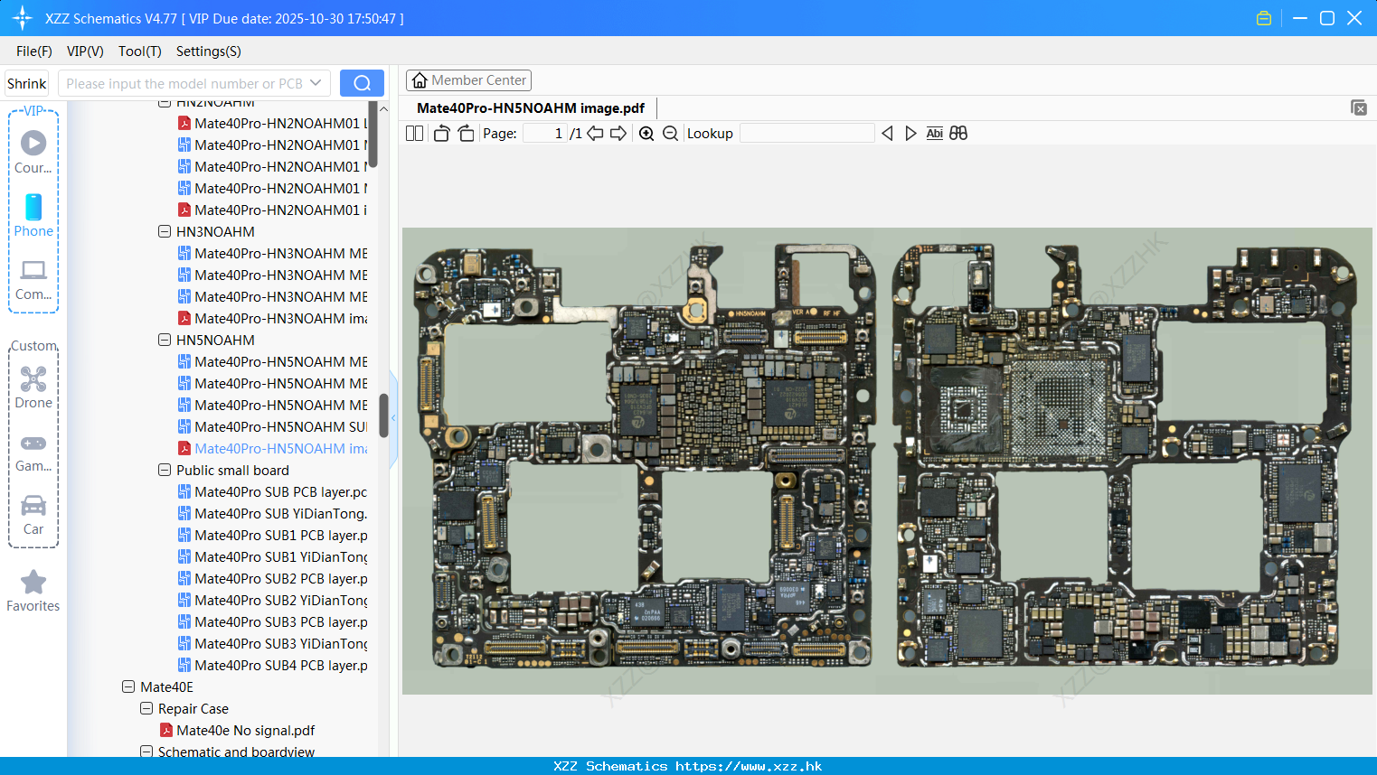Collapse the Repair Case node
The width and height of the screenshot is (1377, 775).
(146, 709)
